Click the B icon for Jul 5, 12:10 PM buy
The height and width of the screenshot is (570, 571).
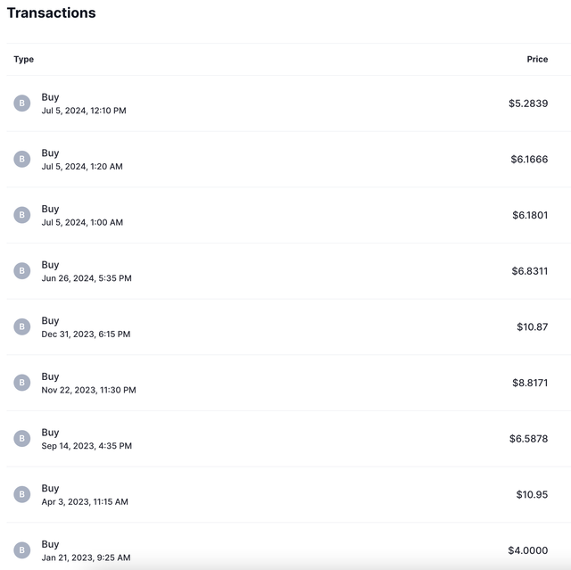pos(21,103)
